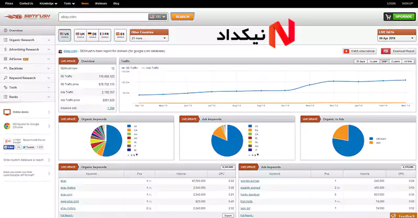Viewport: 418px width, 218px height.
Task: Select the DE Google database flag
Action: 92,35
